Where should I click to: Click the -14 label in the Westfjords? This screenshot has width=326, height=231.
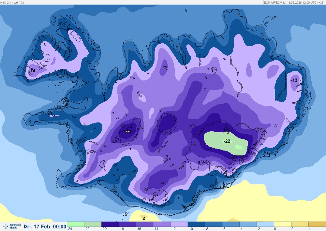click(32, 71)
